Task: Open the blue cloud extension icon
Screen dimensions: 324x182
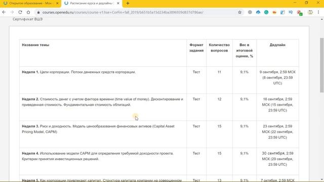Action: click(x=258, y=12)
